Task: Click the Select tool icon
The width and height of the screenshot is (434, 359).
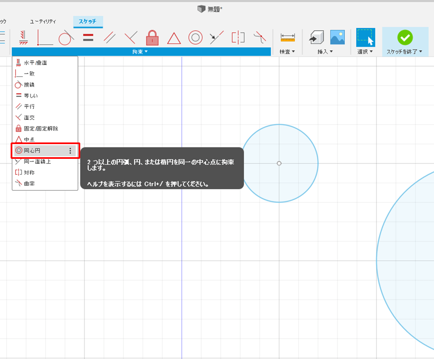Action: pos(366,37)
